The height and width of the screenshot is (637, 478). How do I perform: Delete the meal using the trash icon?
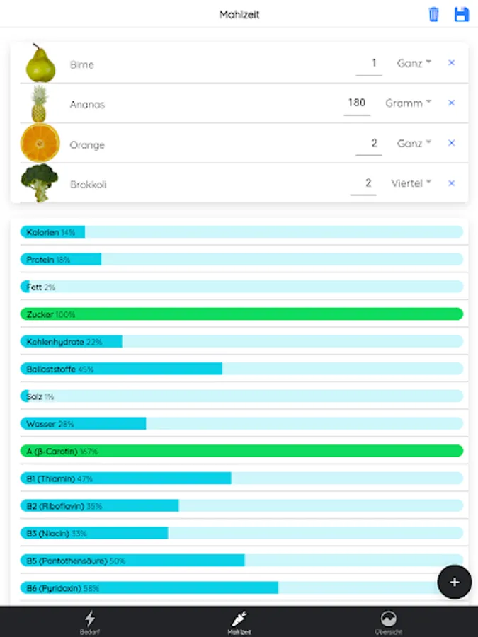coord(433,13)
